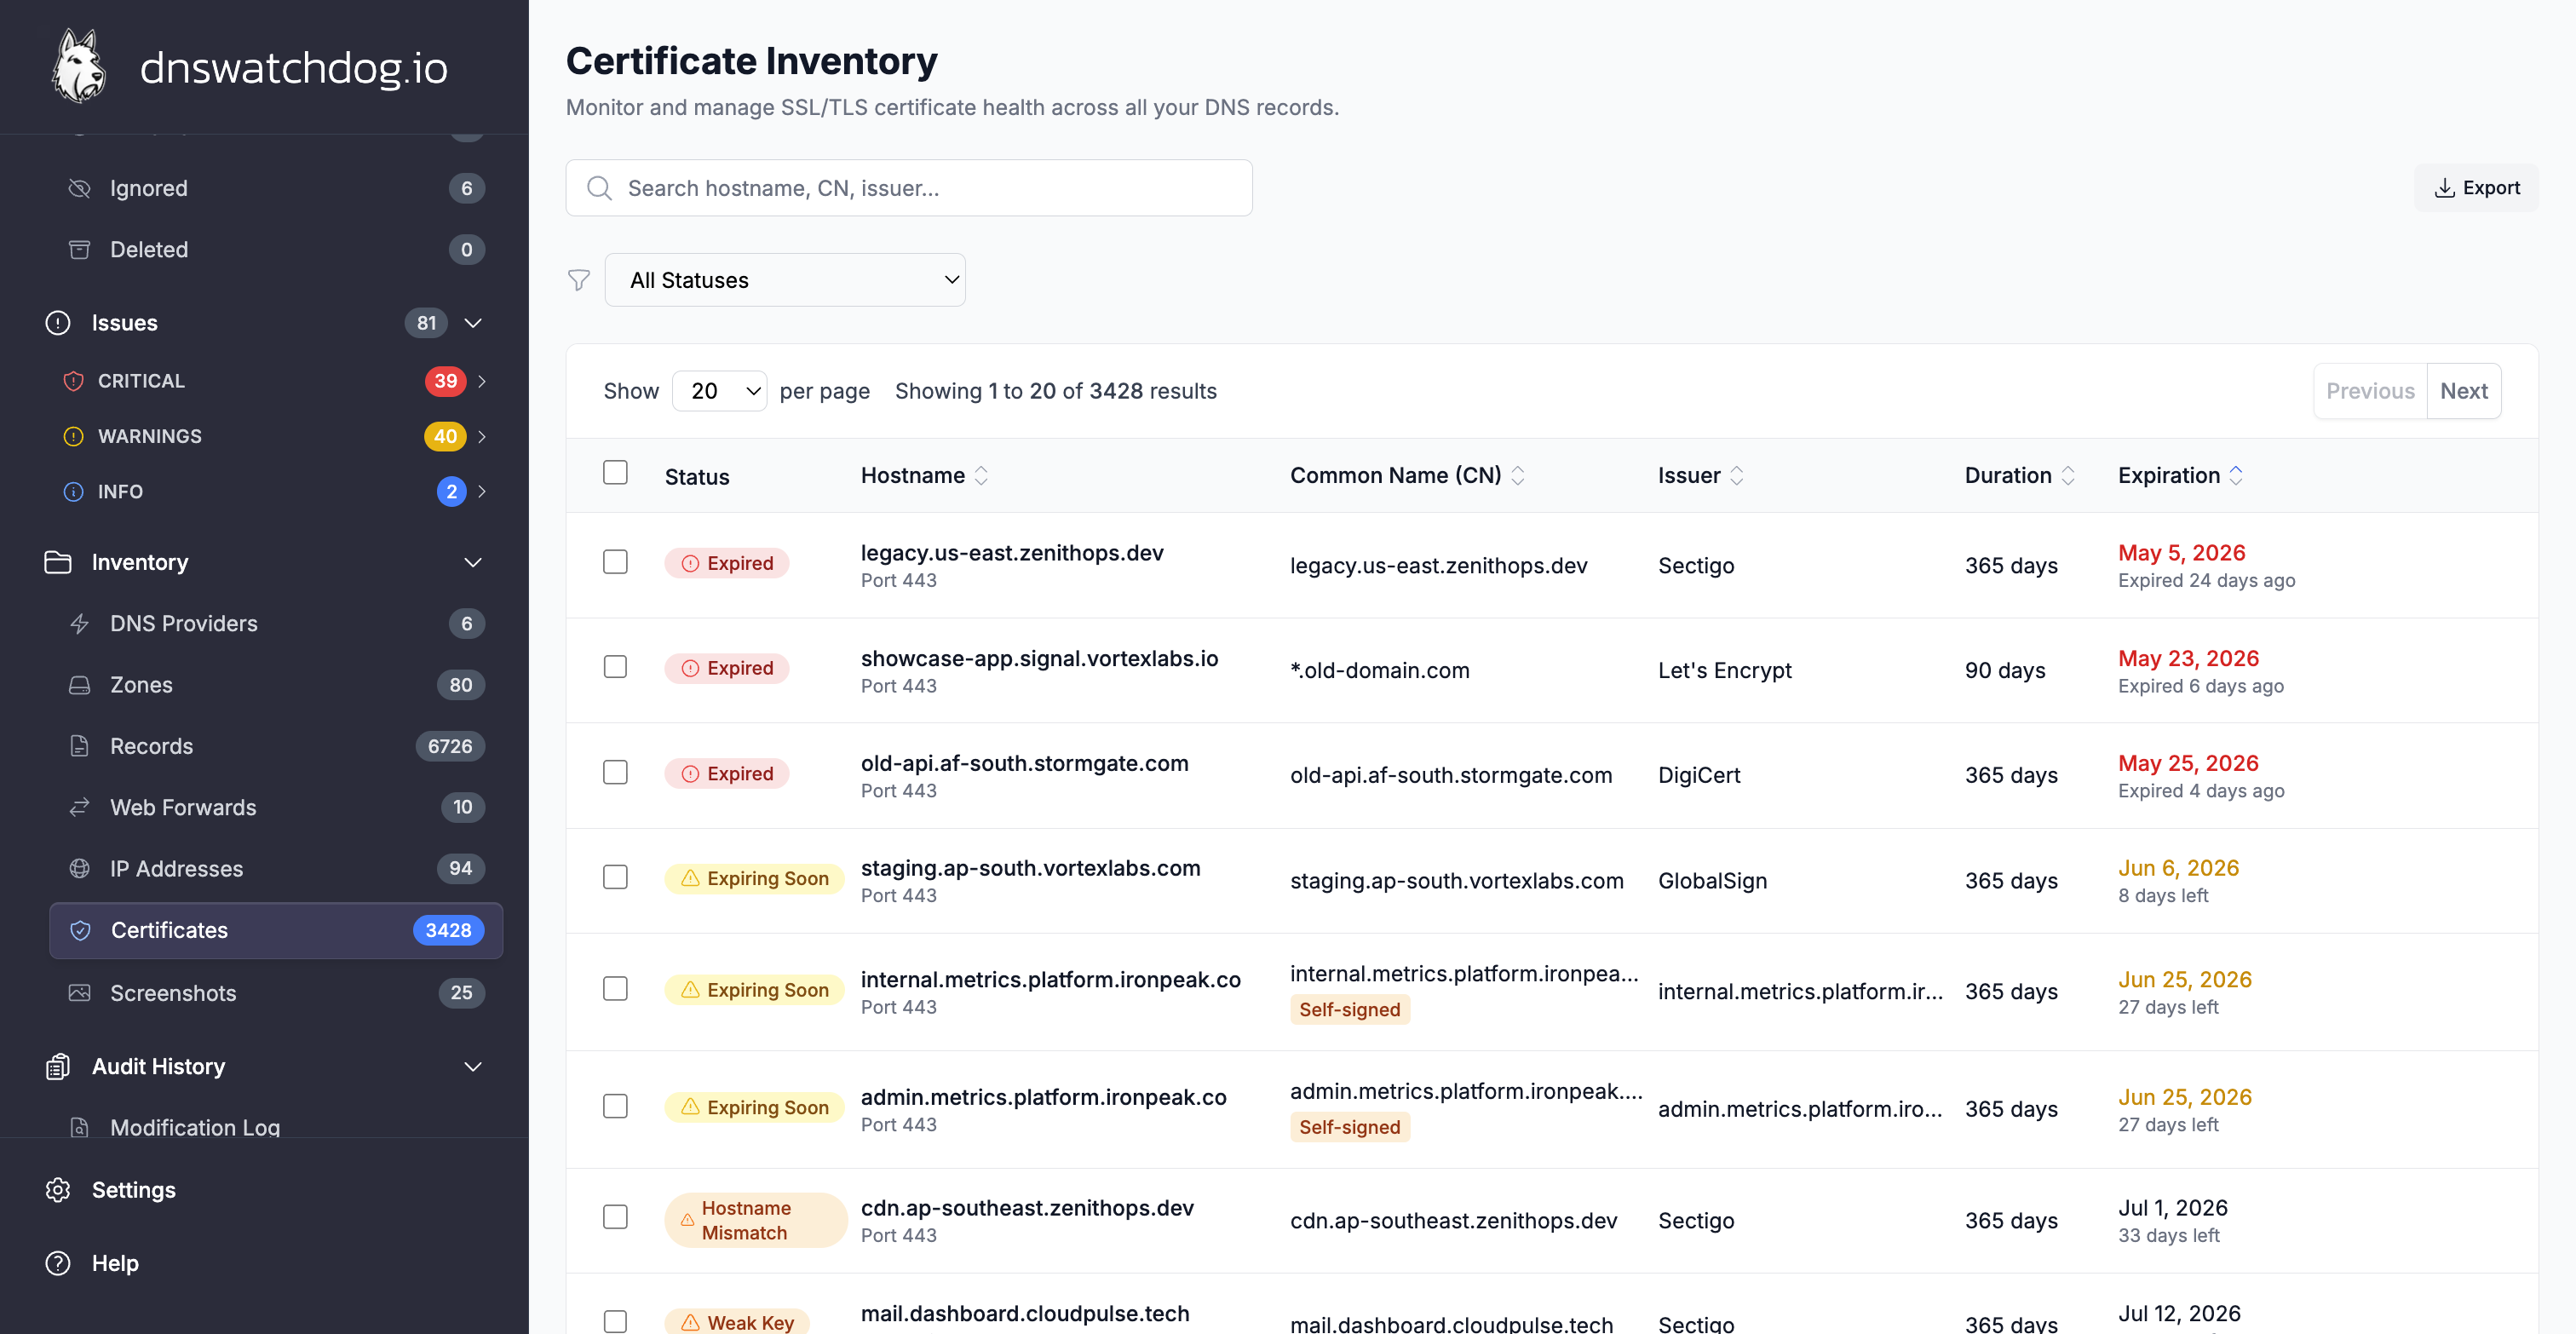Click the Inventory folder icon
This screenshot has height=1334, width=2576.
click(58, 562)
